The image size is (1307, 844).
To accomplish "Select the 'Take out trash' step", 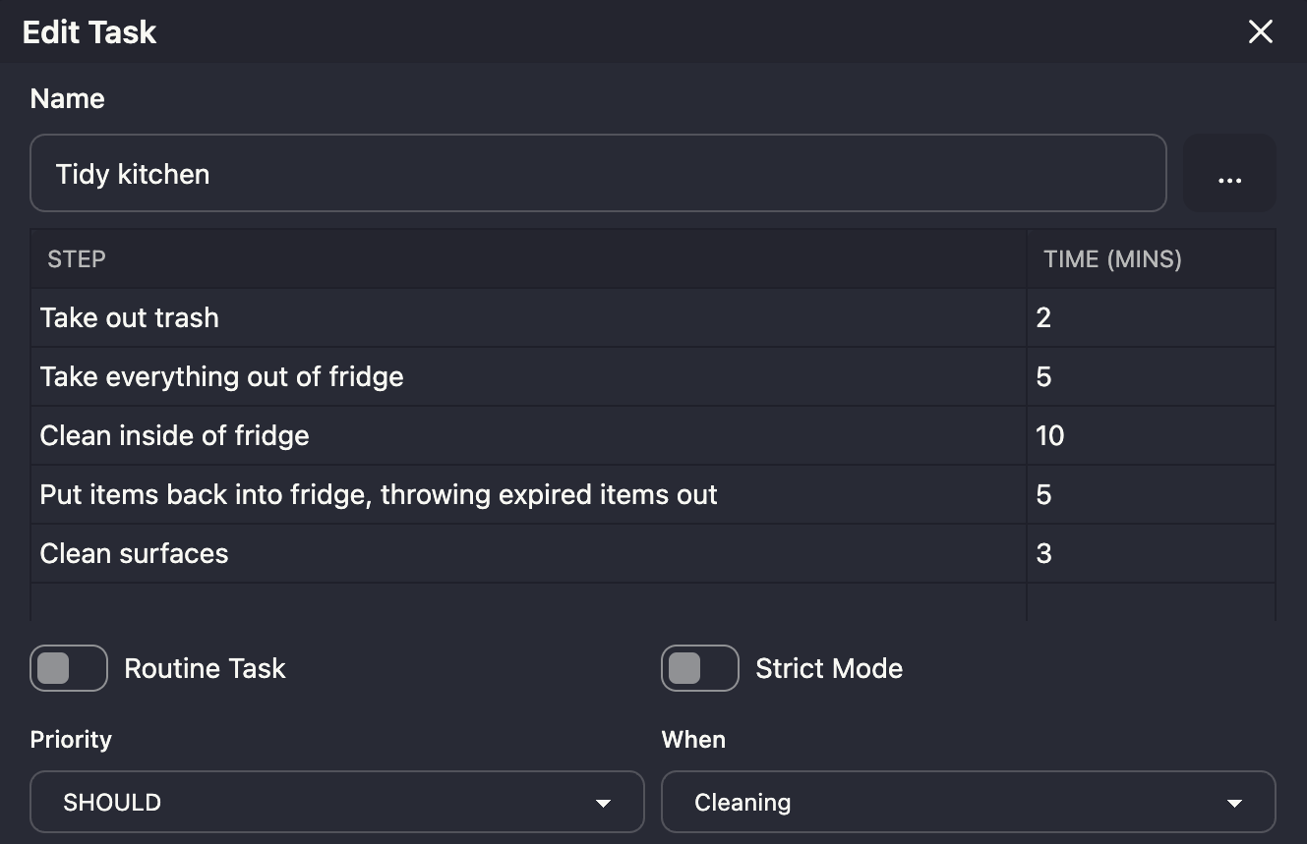I will click(528, 317).
